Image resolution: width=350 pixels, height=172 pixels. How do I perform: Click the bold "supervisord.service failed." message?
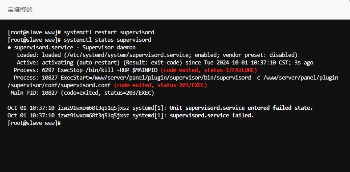[x=212, y=116]
